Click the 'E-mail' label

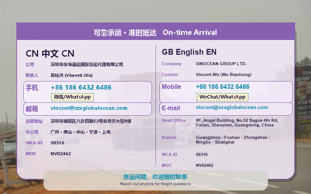[x=171, y=108]
